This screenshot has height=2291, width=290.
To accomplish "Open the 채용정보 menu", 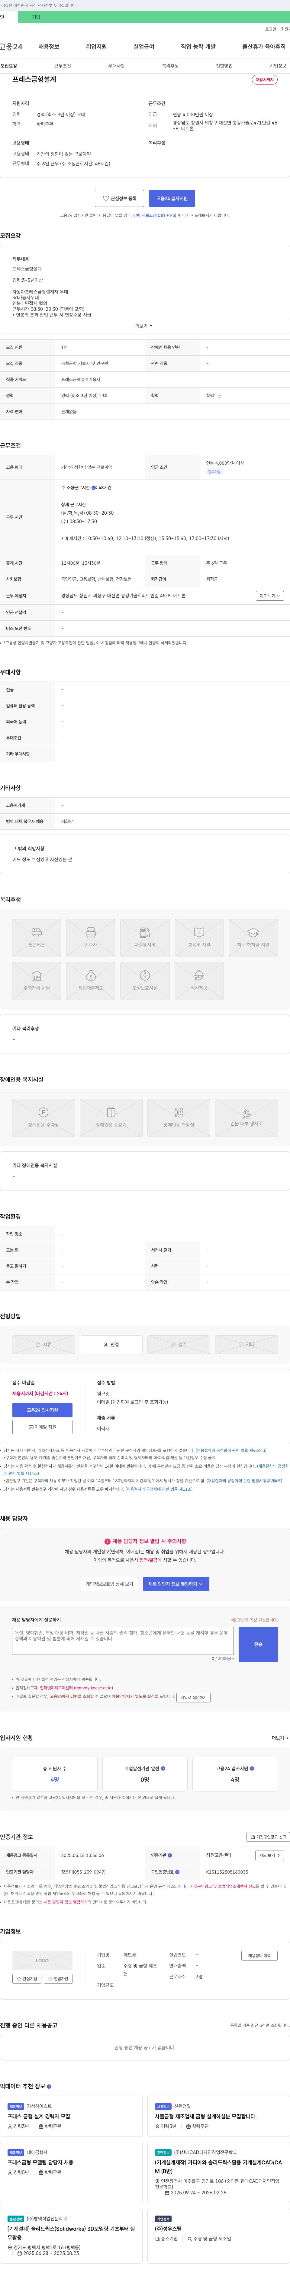I will pyautogui.click(x=49, y=46).
